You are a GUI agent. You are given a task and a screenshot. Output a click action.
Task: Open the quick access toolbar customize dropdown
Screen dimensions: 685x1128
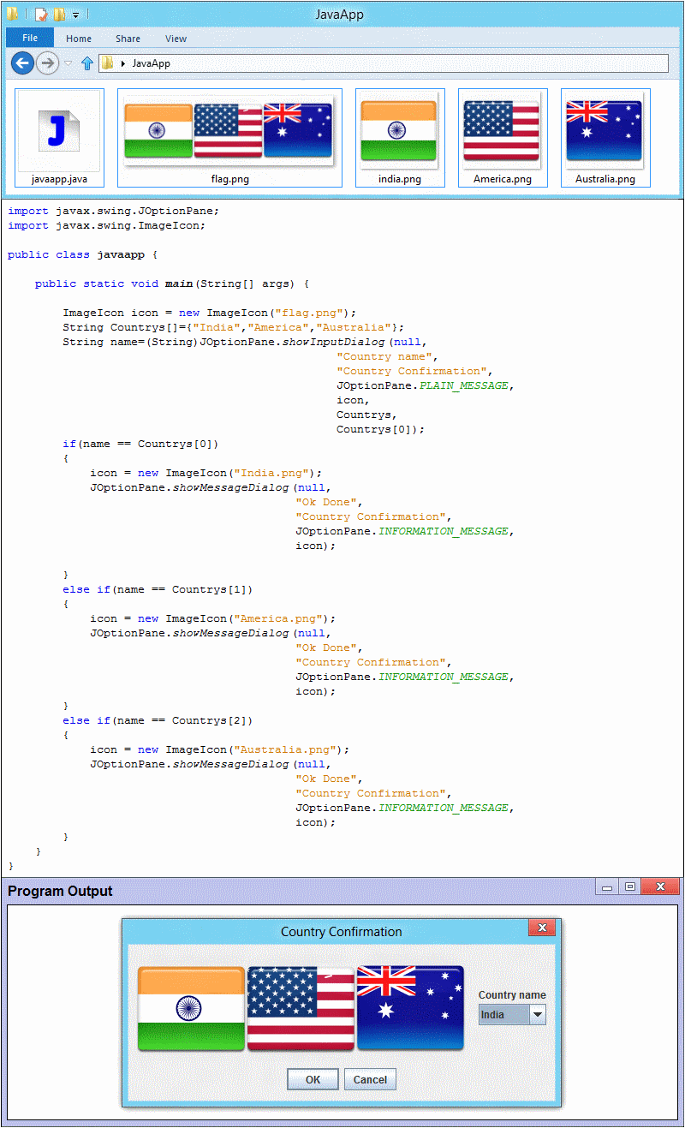(x=75, y=15)
